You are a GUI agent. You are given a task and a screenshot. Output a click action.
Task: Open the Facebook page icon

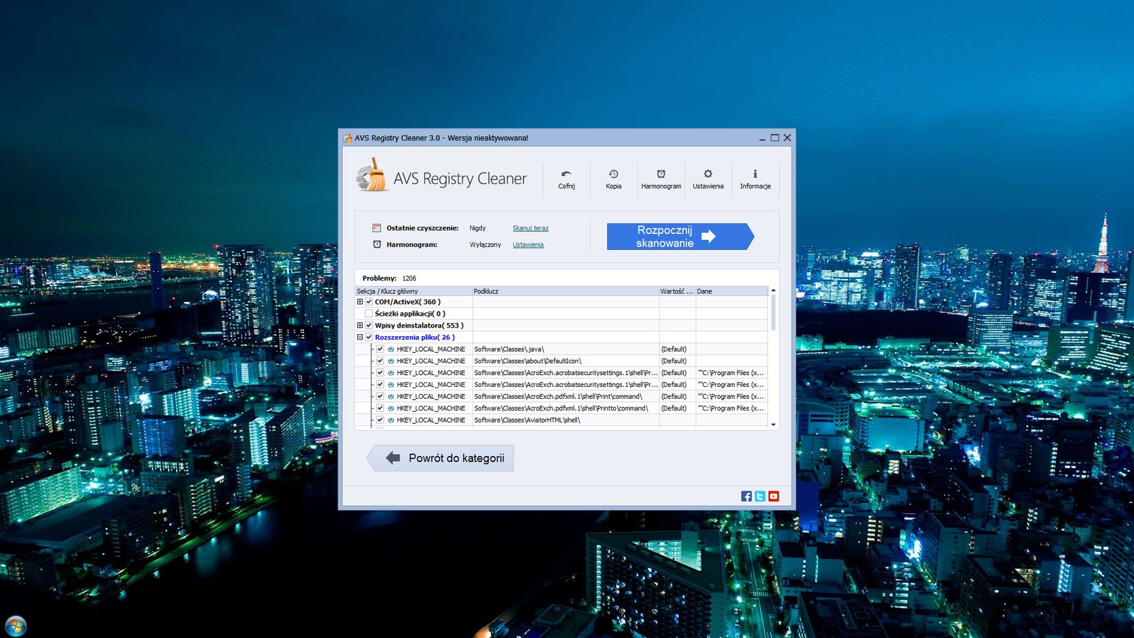click(746, 496)
